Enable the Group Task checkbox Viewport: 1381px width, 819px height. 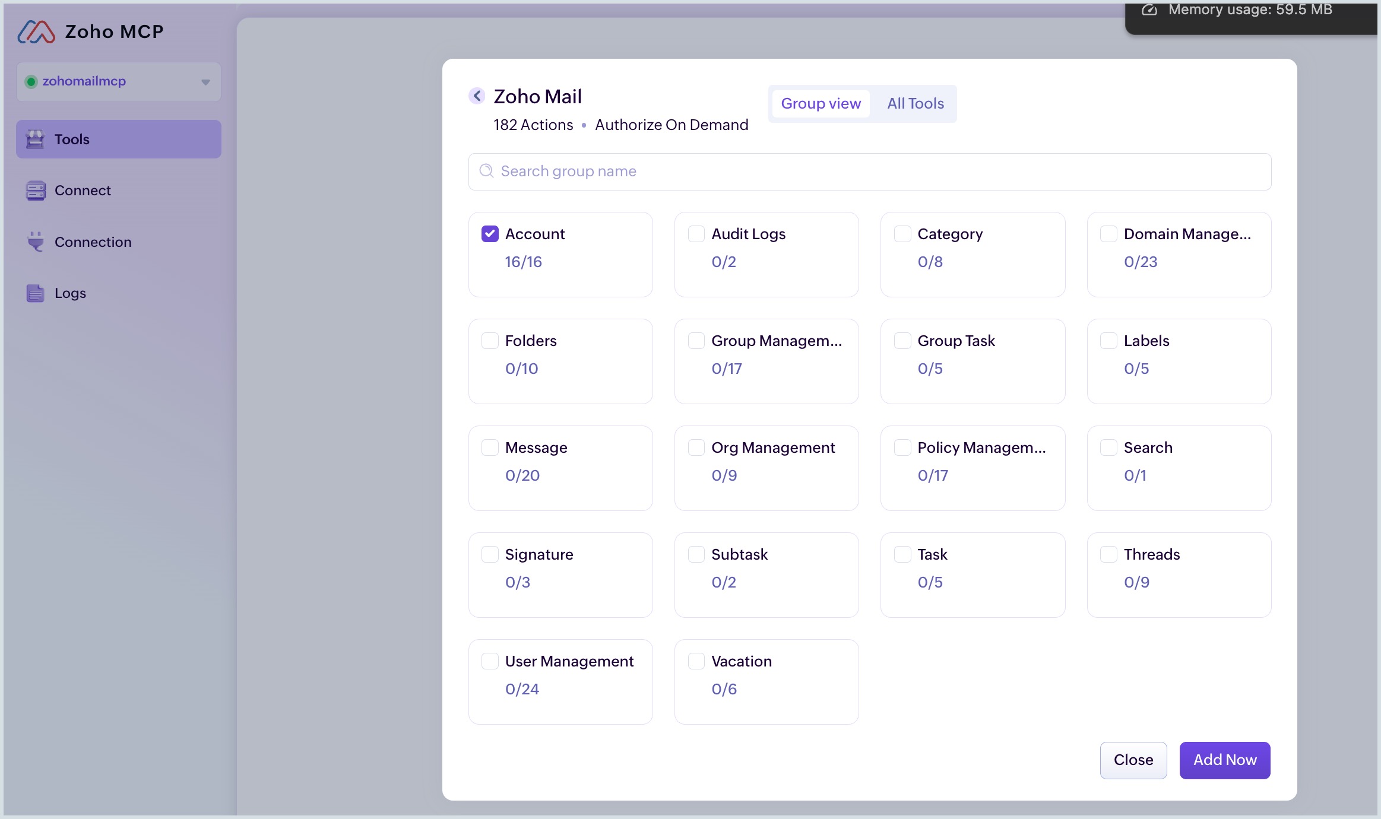click(902, 341)
